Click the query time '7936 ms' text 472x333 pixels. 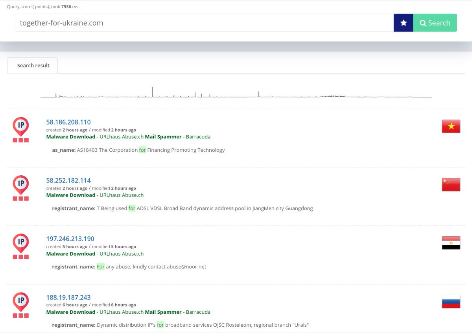70,7
